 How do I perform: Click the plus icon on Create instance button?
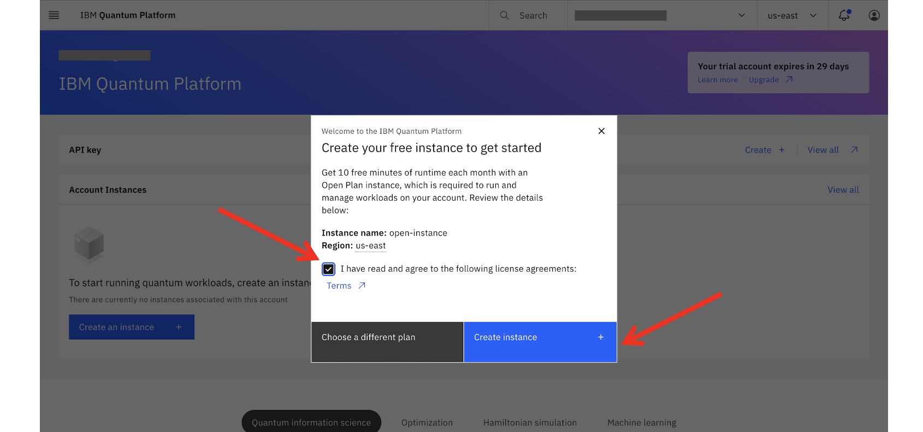(x=601, y=337)
